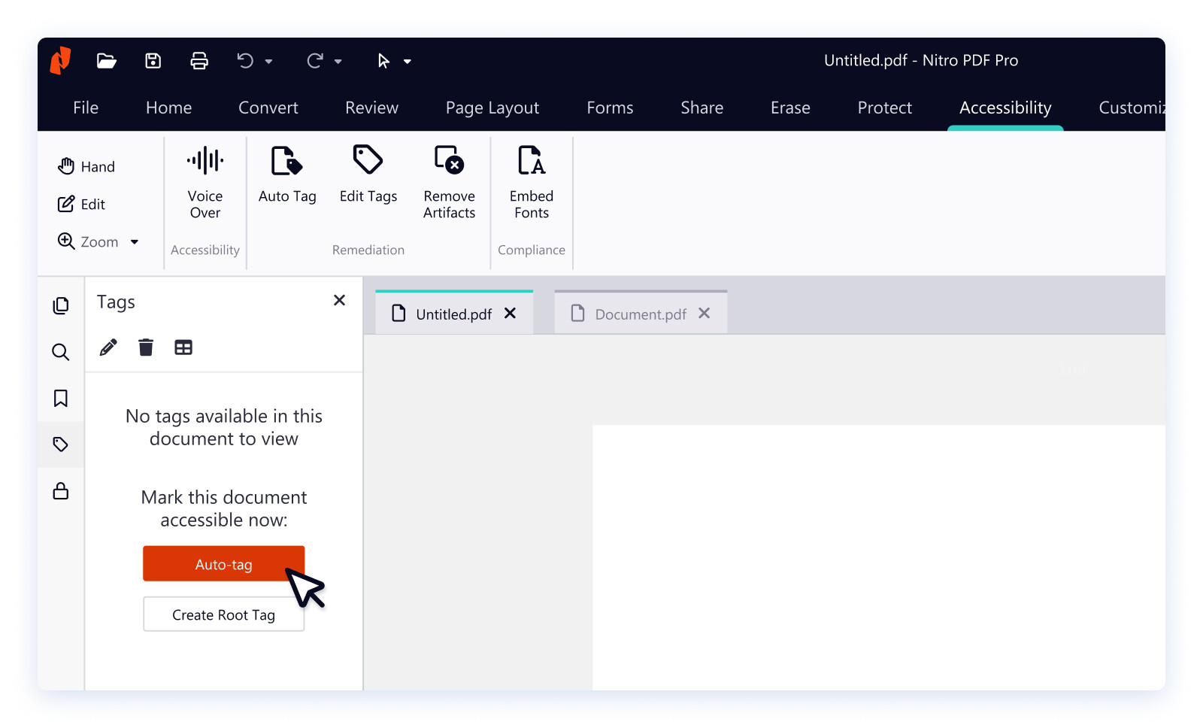Edit a tag using the pencil icon
Image resolution: width=1203 pixels, height=728 pixels.
pos(108,347)
